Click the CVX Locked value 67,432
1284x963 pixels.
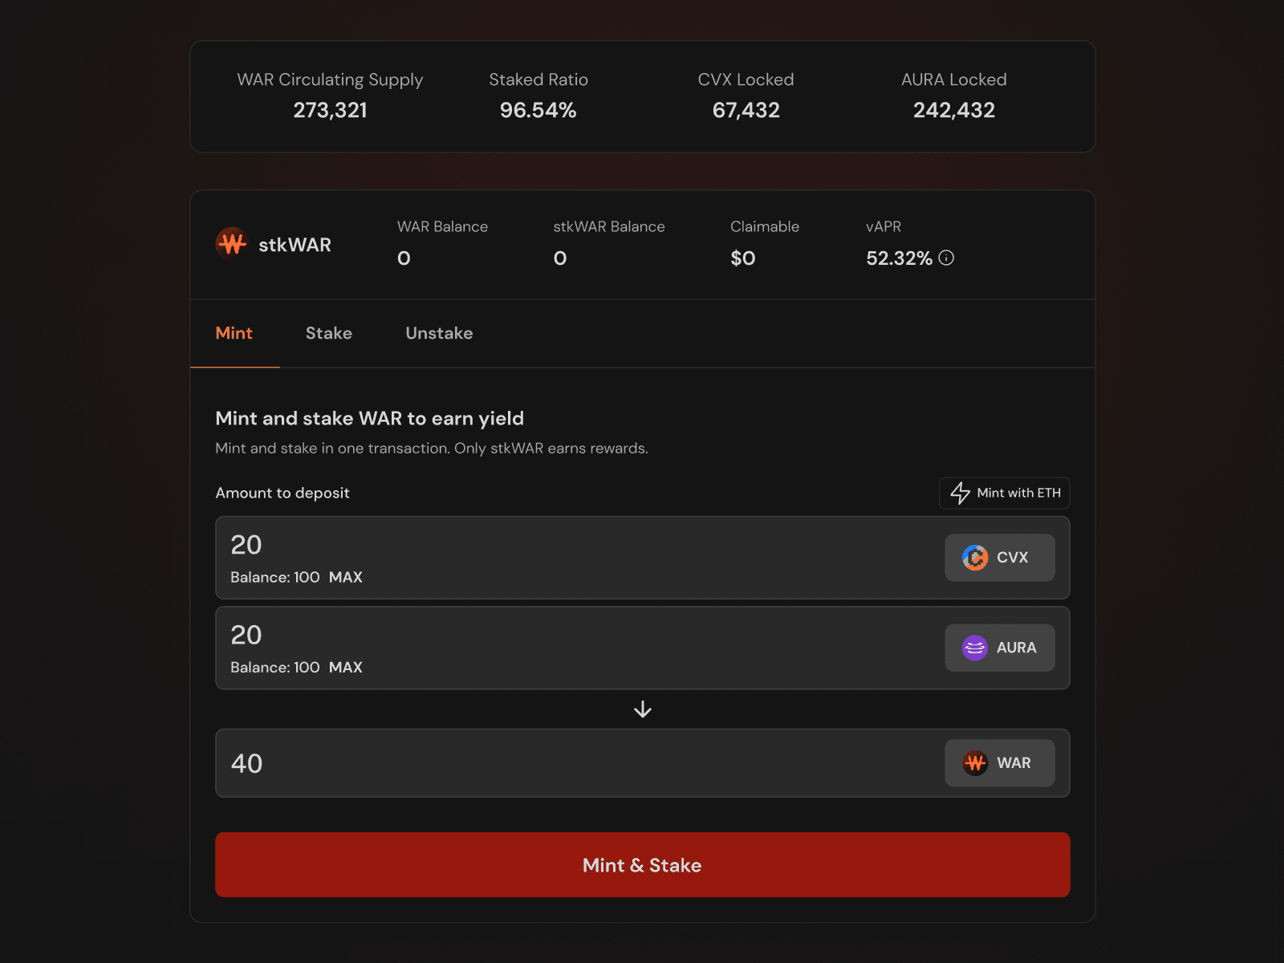(746, 110)
